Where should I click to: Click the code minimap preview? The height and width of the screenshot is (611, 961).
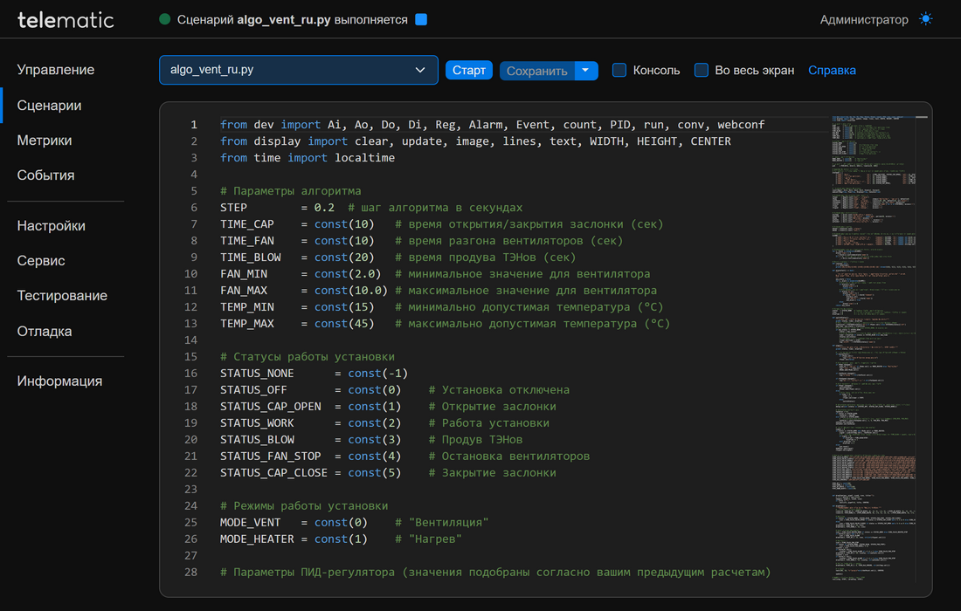pos(873,349)
